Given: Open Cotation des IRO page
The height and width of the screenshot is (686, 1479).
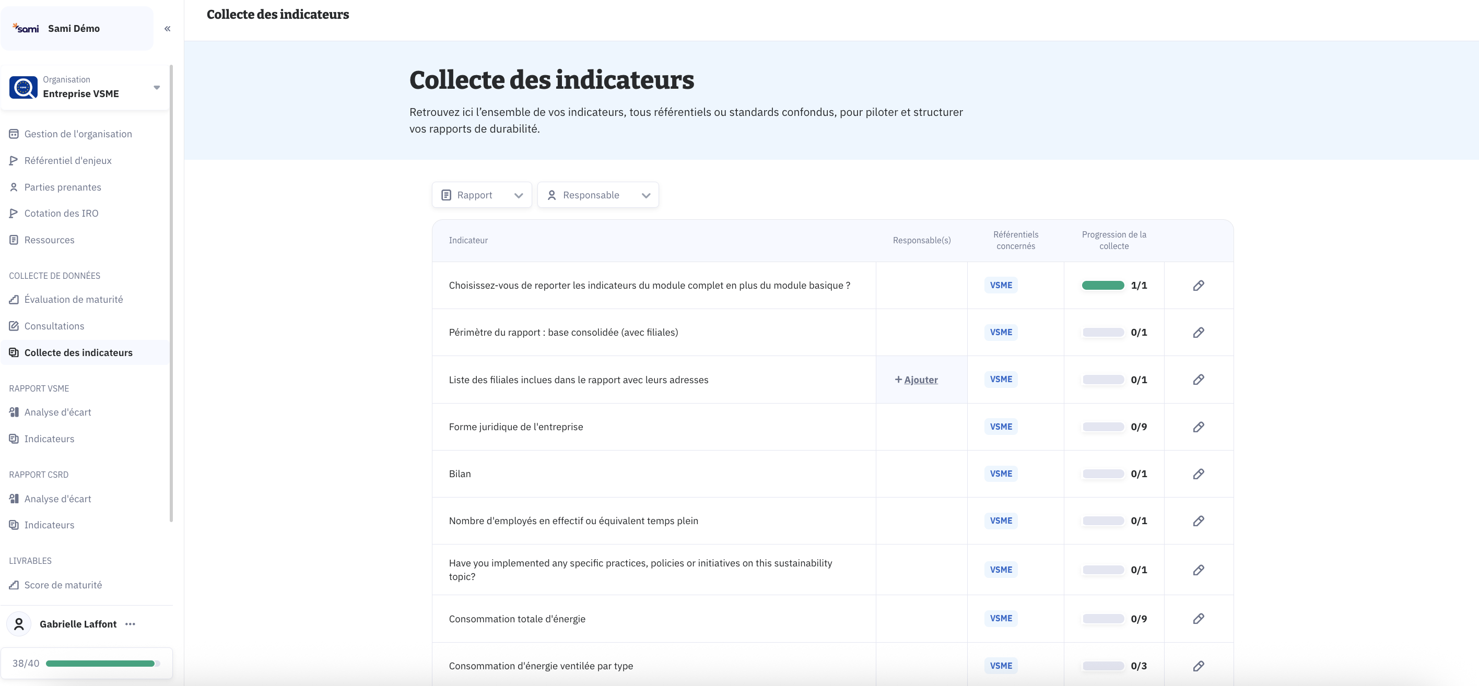Looking at the screenshot, I should (x=61, y=214).
